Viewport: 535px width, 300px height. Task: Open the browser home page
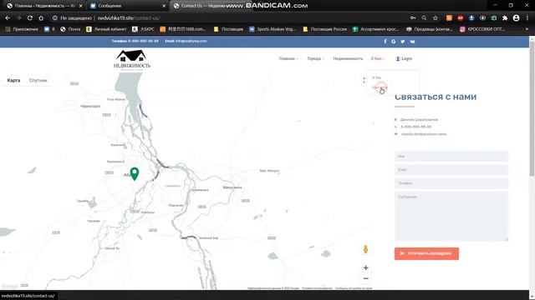pyautogui.click(x=41, y=18)
